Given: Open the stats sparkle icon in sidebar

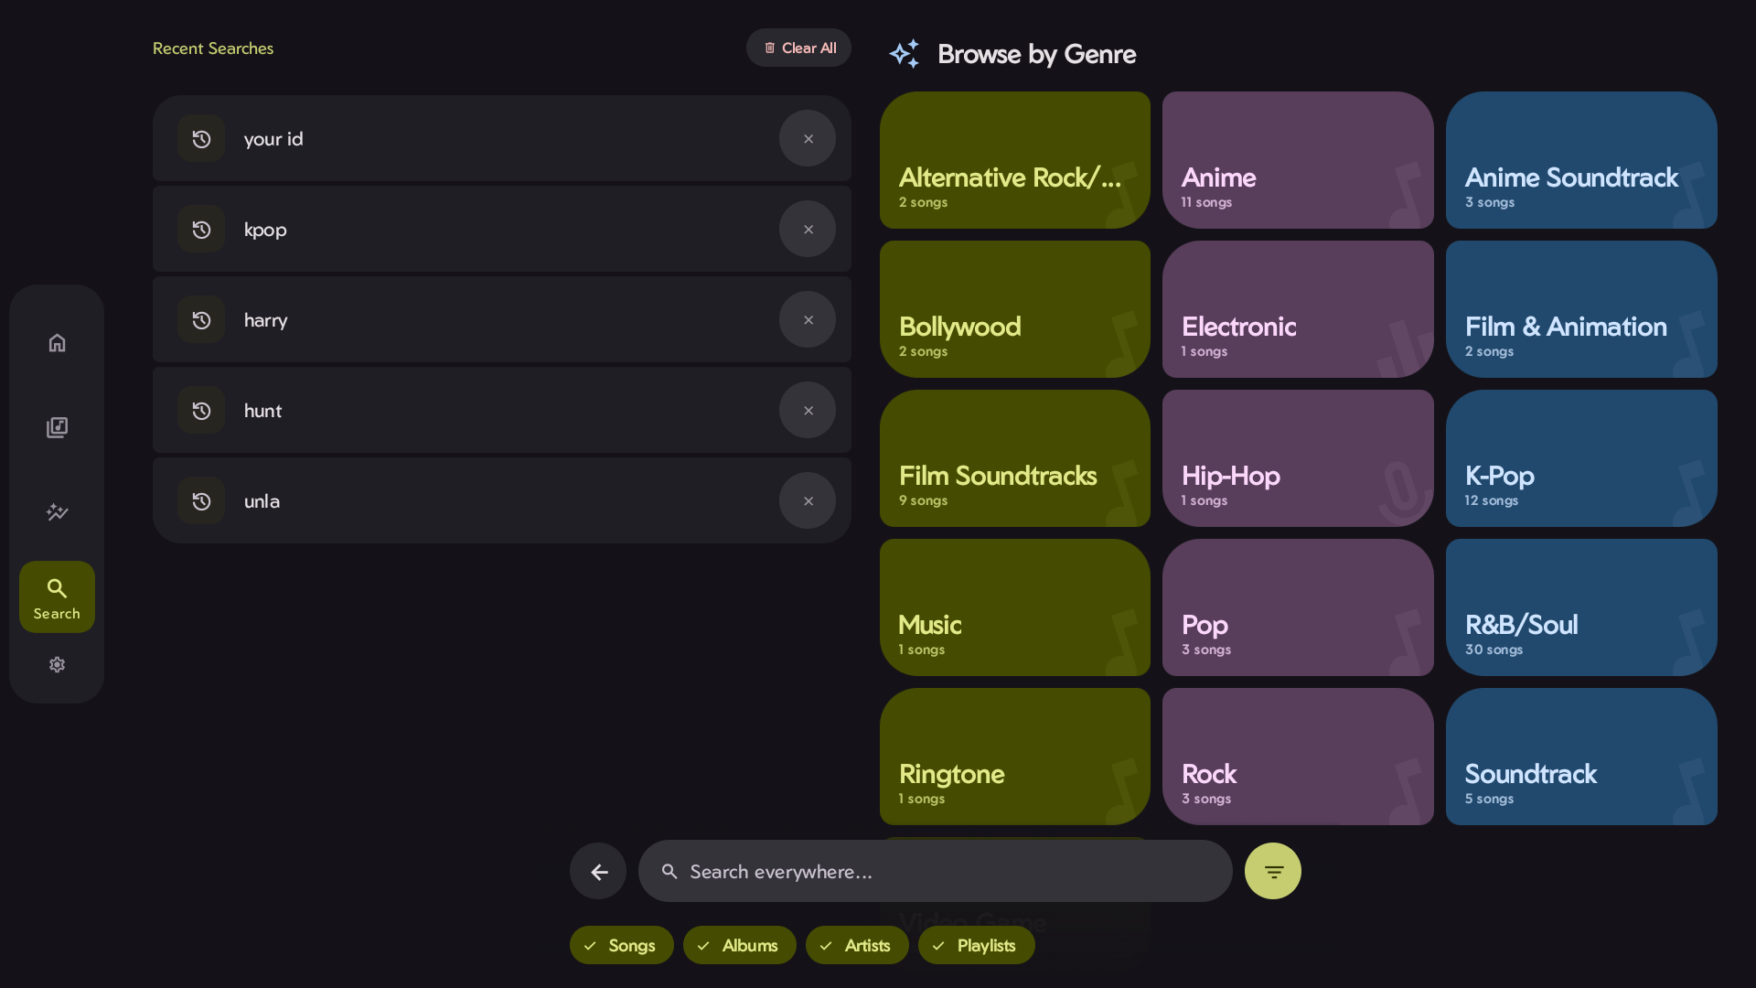Looking at the screenshot, I should click(x=57, y=512).
